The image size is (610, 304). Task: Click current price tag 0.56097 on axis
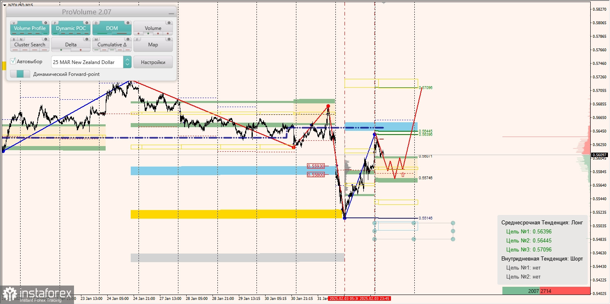coord(599,155)
